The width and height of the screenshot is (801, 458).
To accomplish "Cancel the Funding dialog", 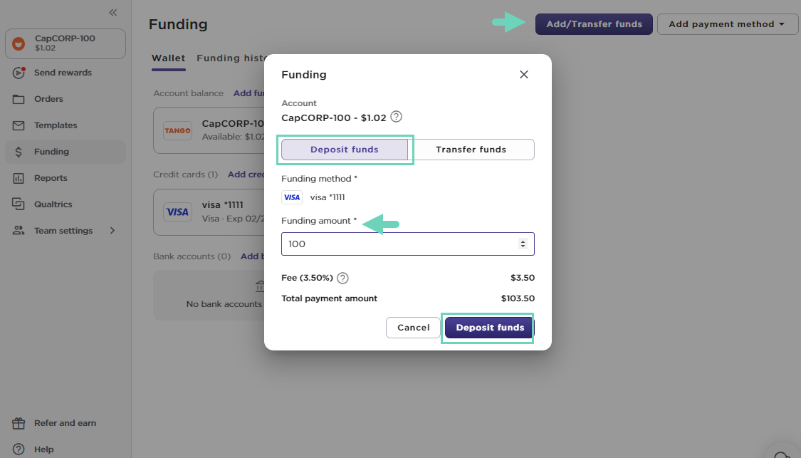I will point(413,328).
